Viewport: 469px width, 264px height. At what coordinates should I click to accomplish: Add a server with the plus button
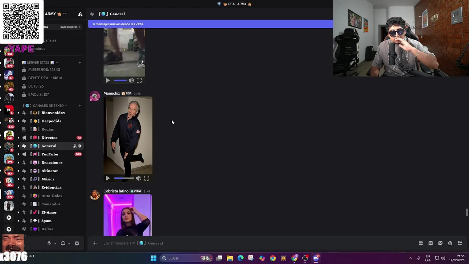(x=9, y=217)
